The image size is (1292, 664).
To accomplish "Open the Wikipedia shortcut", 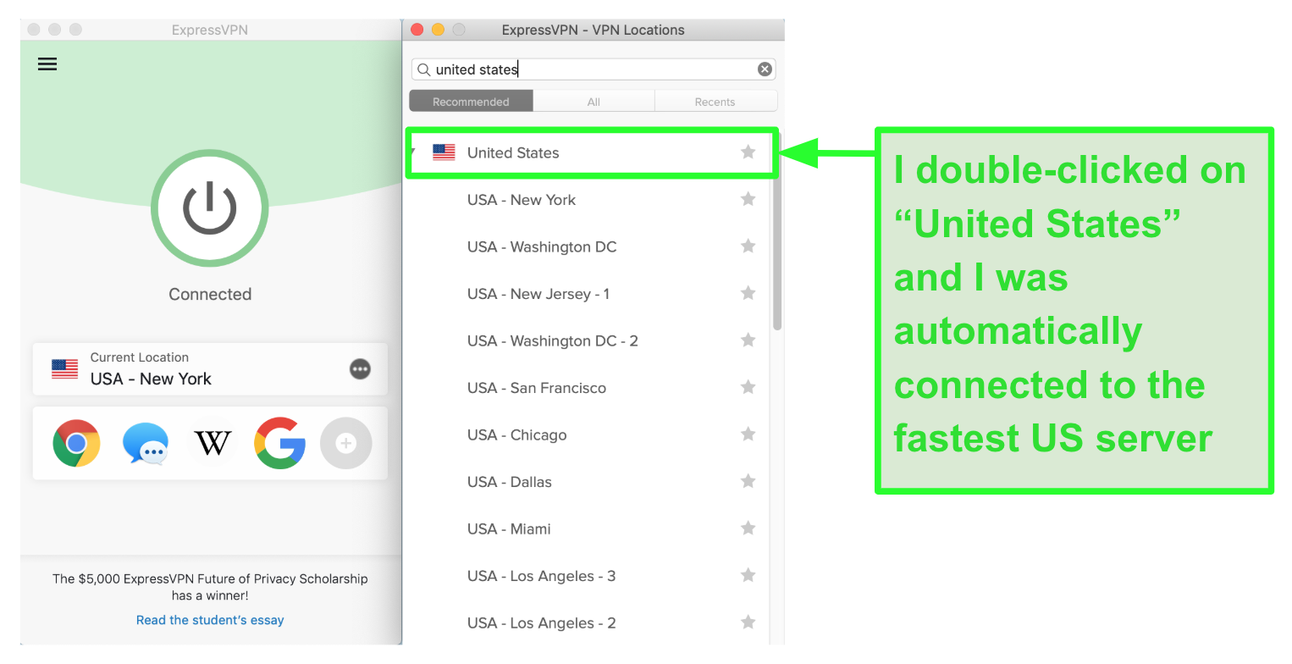I will (x=212, y=443).
